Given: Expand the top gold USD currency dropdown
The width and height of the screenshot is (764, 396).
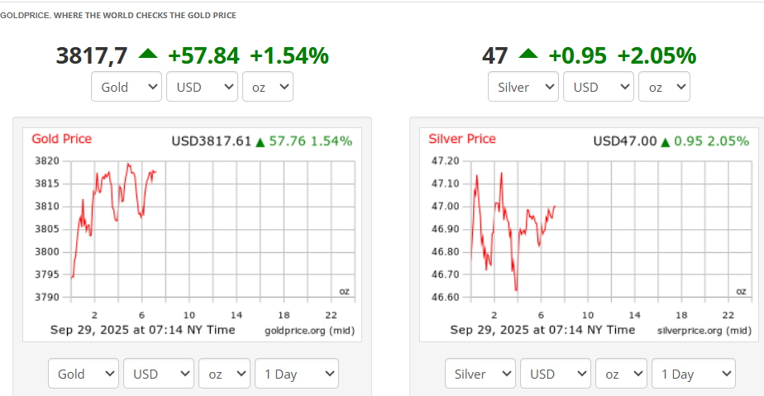Looking at the screenshot, I should click(x=202, y=87).
